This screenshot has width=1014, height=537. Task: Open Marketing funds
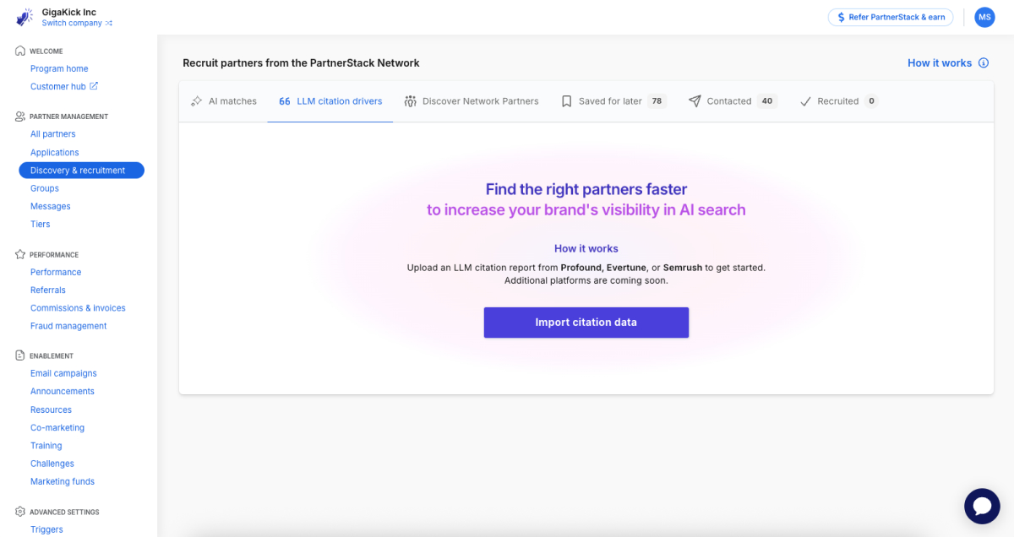click(x=63, y=481)
